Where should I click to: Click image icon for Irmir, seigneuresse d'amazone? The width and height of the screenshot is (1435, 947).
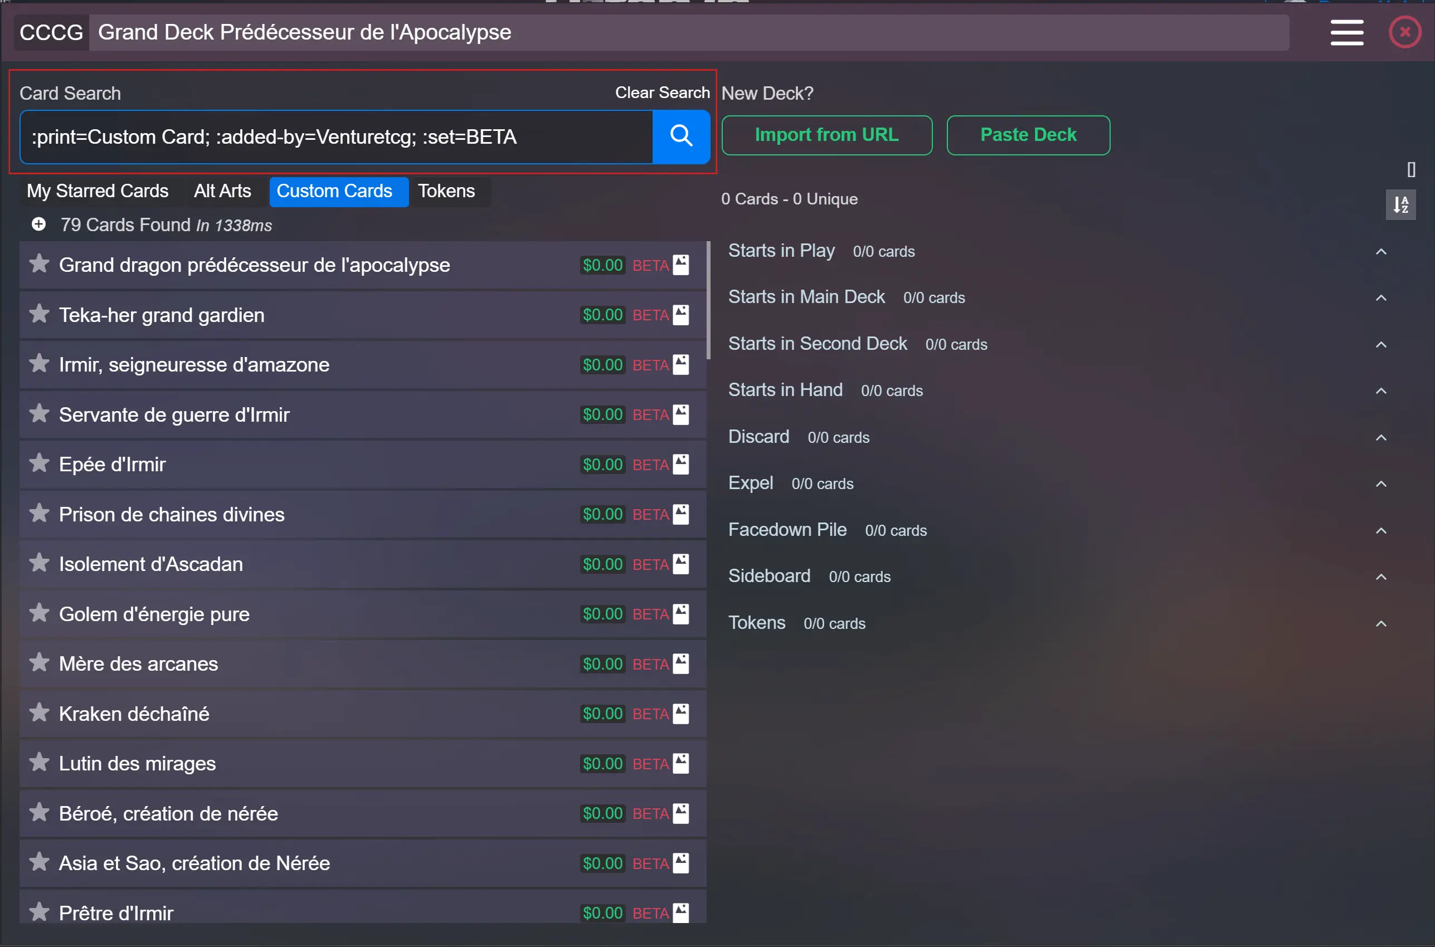pos(681,365)
